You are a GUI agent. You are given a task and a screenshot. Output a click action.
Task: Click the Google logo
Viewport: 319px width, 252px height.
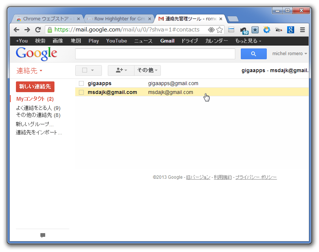(36, 54)
